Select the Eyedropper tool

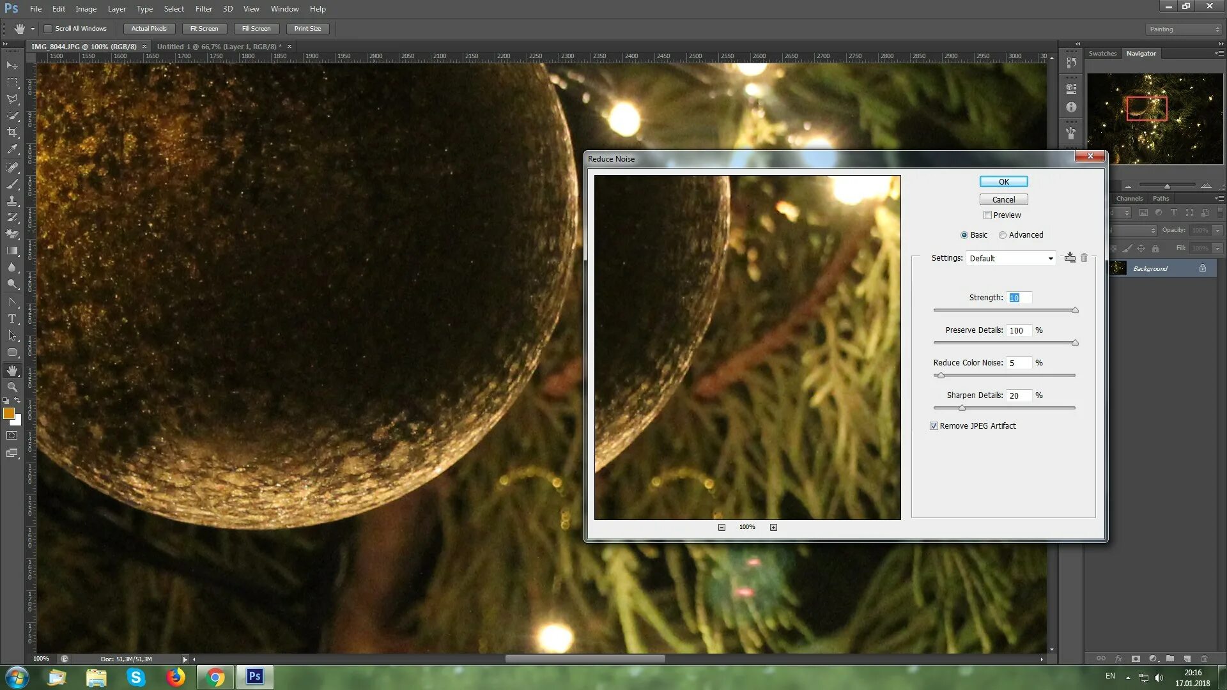(12, 149)
